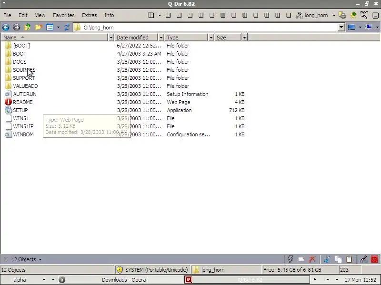
Task: Open the Name column filter arrow
Action: tap(111, 38)
